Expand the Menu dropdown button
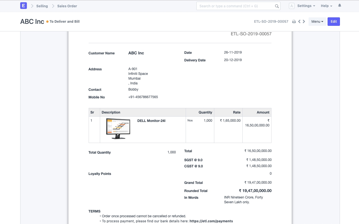 (317, 22)
